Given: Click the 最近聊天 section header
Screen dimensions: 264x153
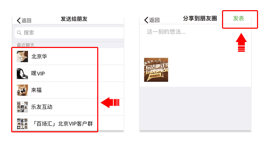Looking at the screenshot, I should [x=26, y=45].
